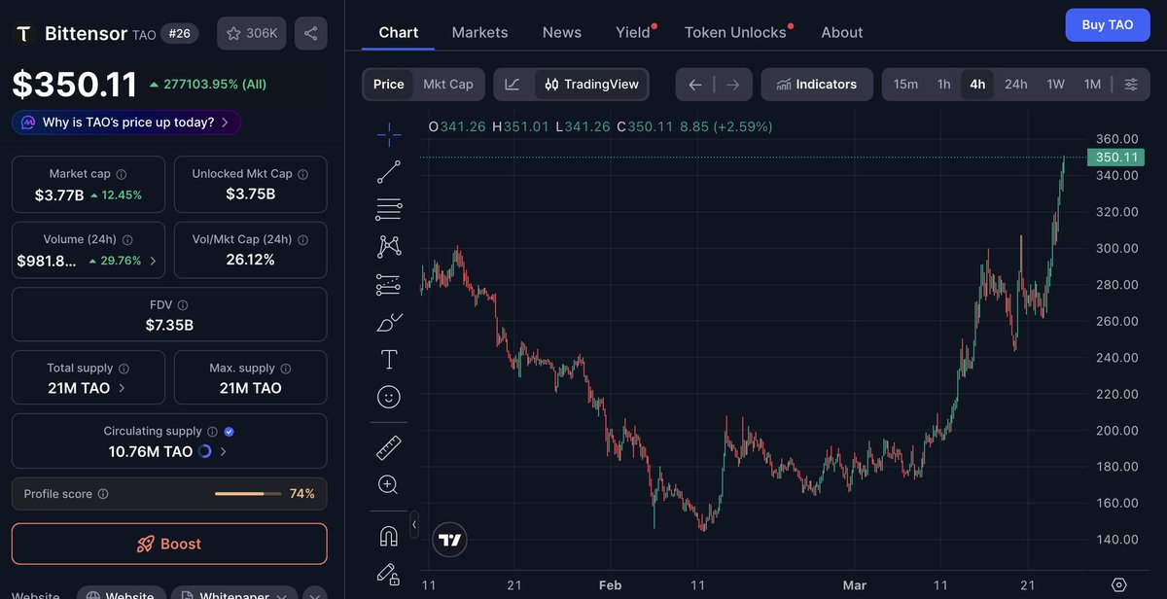Open the Chart tab
This screenshot has height=599, width=1167.
click(x=399, y=32)
